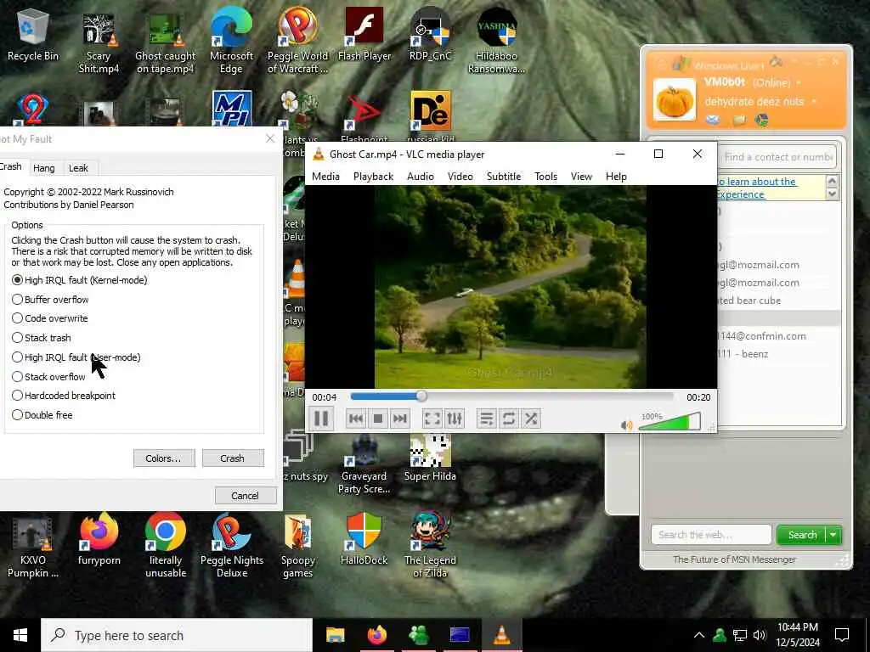
Task: Mute VLC audio via speaker icon
Action: (626, 425)
